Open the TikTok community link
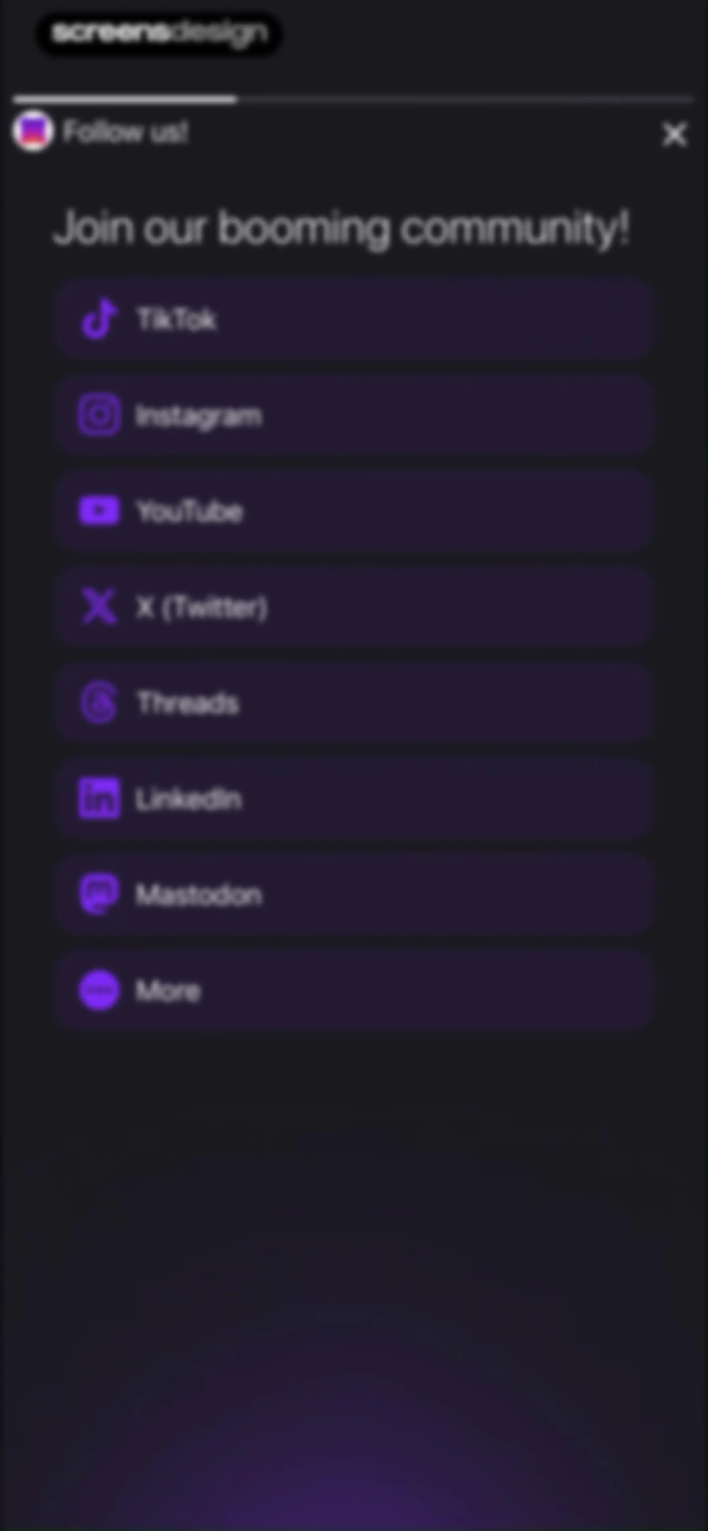The image size is (708, 1531). (354, 319)
